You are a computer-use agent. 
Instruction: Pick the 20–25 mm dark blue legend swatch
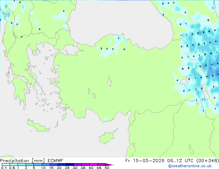pos(61,165)
